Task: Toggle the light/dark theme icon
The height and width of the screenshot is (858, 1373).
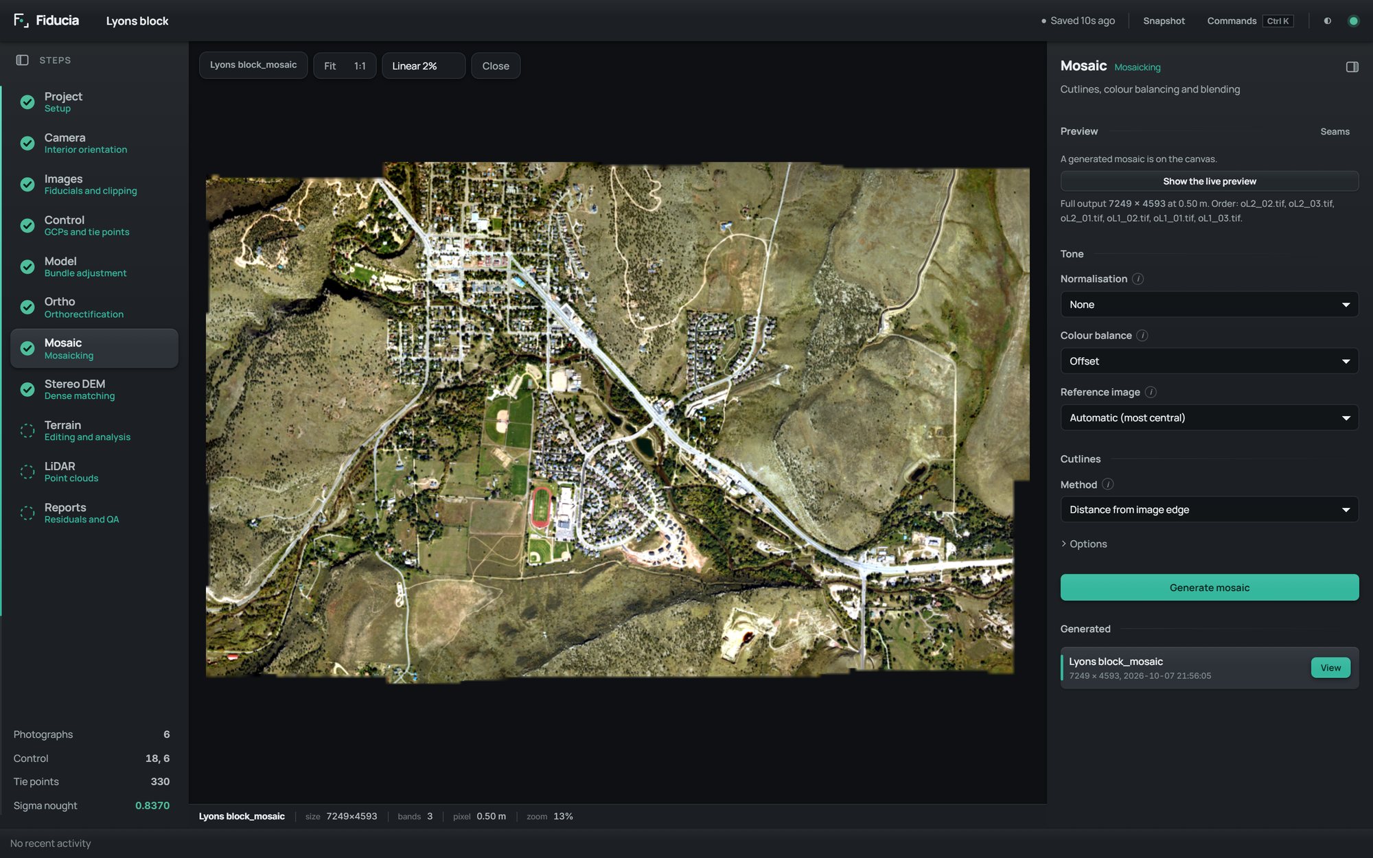Action: 1328,21
